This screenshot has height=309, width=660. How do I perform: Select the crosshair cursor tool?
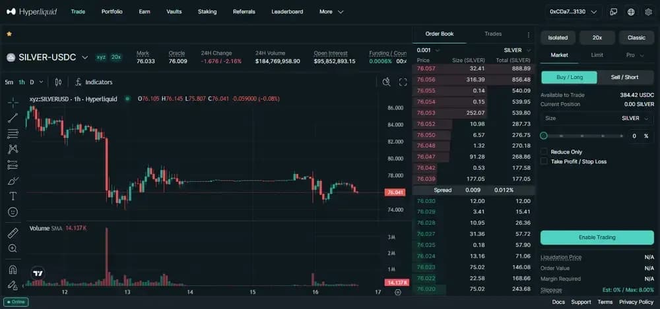coord(13,102)
